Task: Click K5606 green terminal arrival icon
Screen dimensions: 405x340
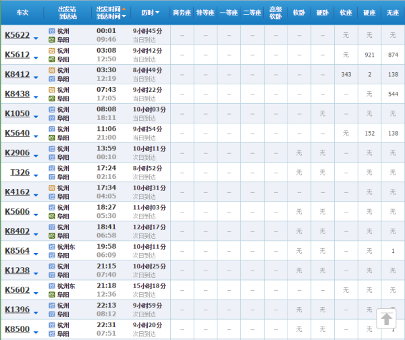Action: pos(52,217)
